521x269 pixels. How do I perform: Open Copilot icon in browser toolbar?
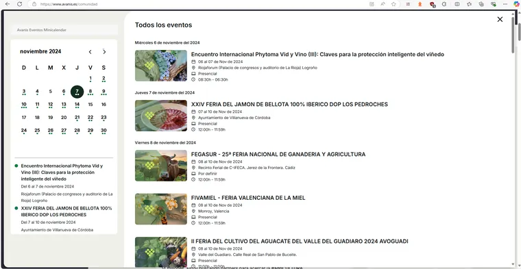(516, 4)
